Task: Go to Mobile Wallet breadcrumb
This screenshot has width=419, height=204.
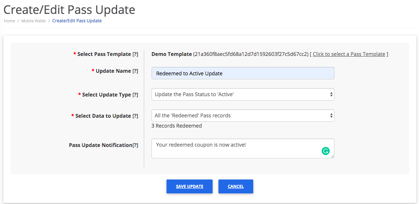Action: click(34, 21)
